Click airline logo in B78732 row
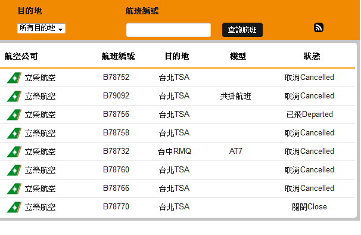The height and width of the screenshot is (235, 361). [14, 151]
